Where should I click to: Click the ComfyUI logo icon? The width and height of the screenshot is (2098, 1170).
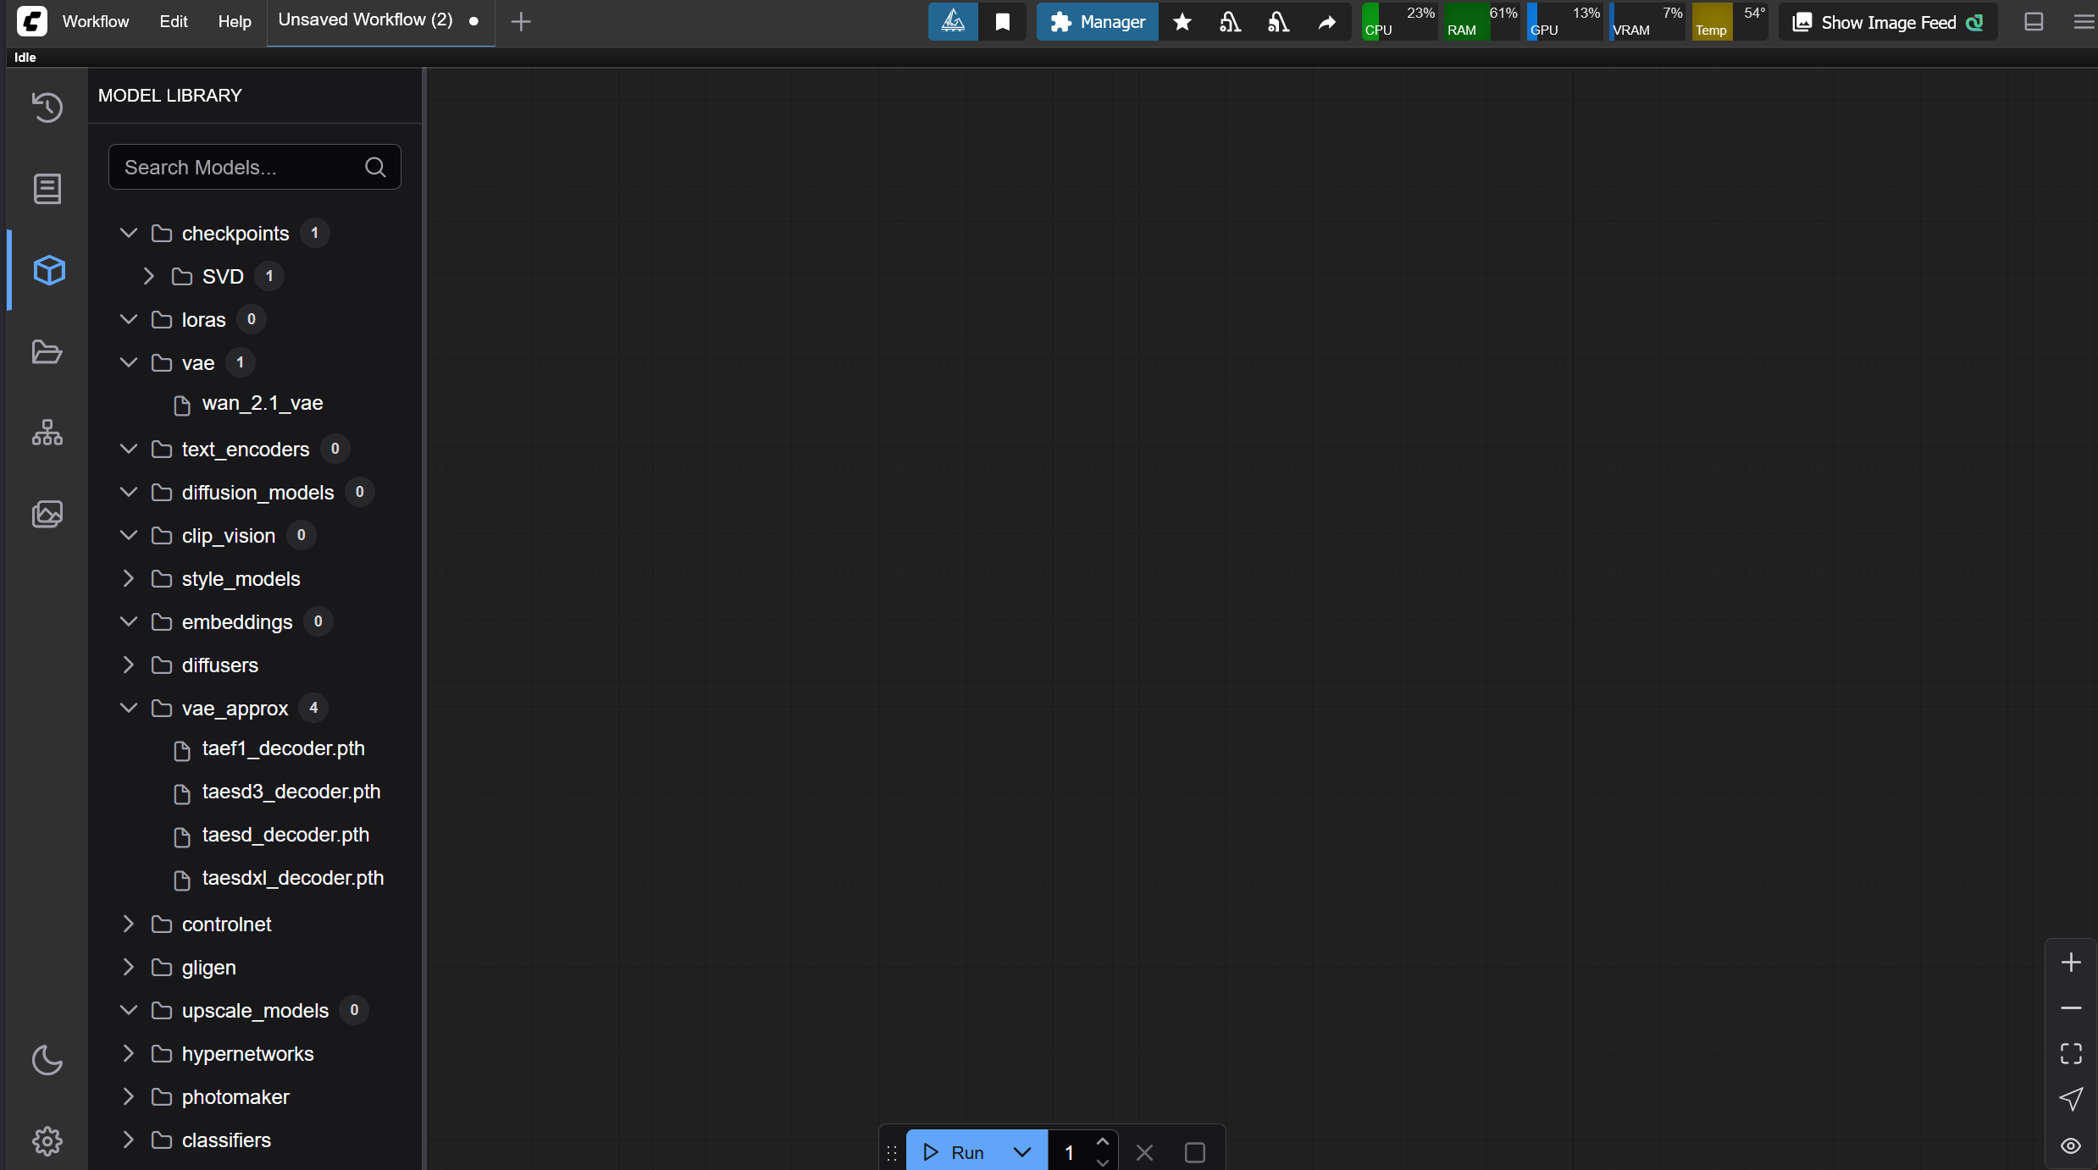tap(32, 21)
